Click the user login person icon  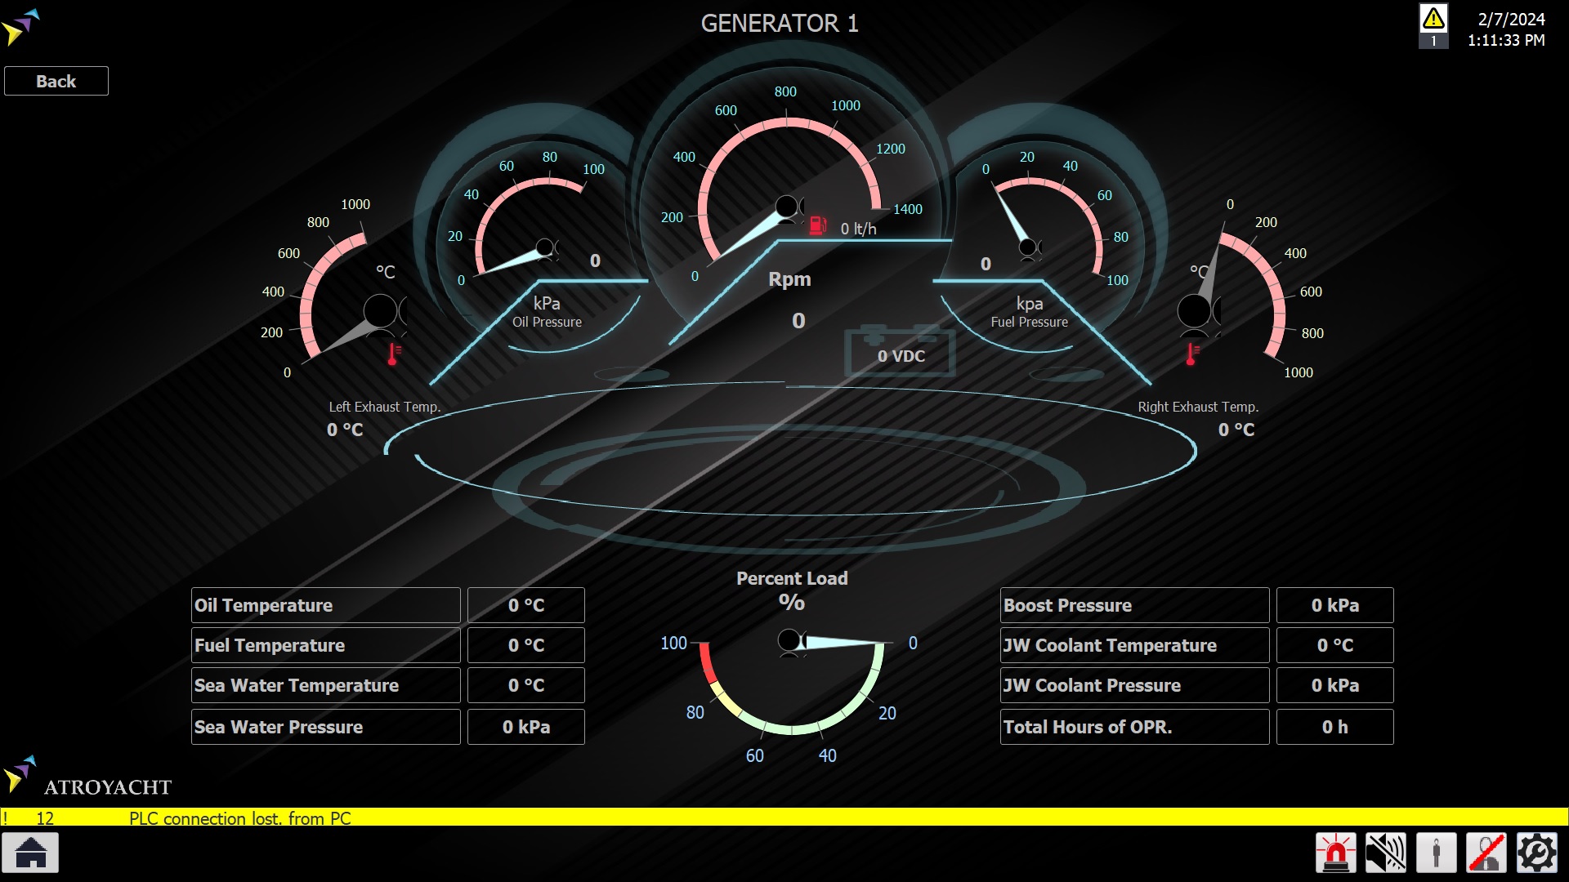coord(1437,853)
